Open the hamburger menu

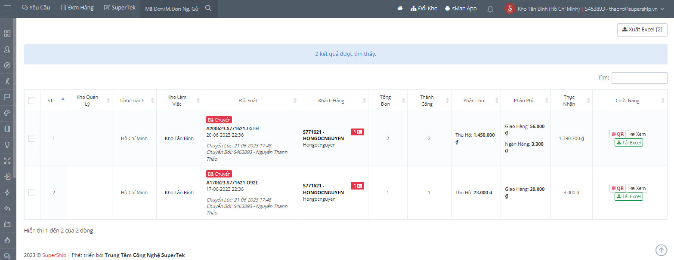[7, 8]
